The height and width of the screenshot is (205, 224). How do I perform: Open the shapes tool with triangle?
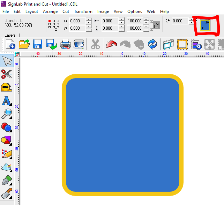click(x=7, y=140)
